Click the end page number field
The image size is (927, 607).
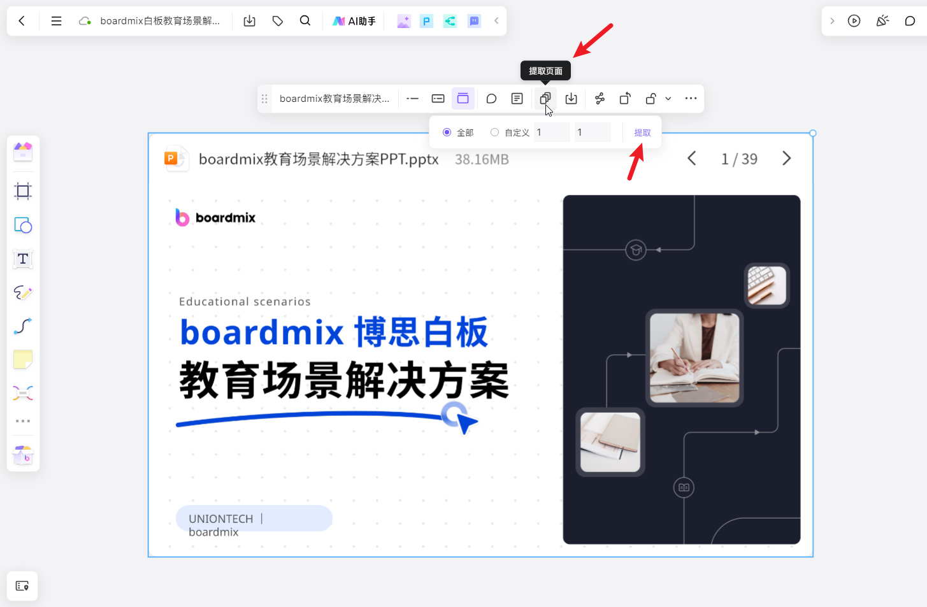click(593, 132)
